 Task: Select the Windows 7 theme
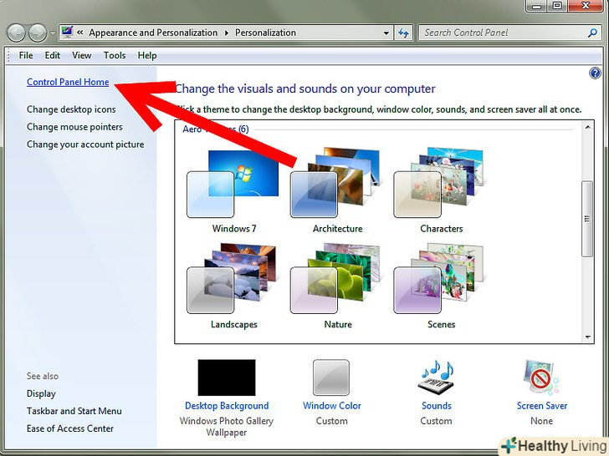233,191
